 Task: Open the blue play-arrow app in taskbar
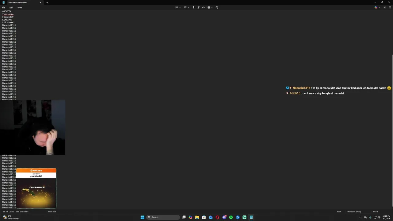(238, 217)
